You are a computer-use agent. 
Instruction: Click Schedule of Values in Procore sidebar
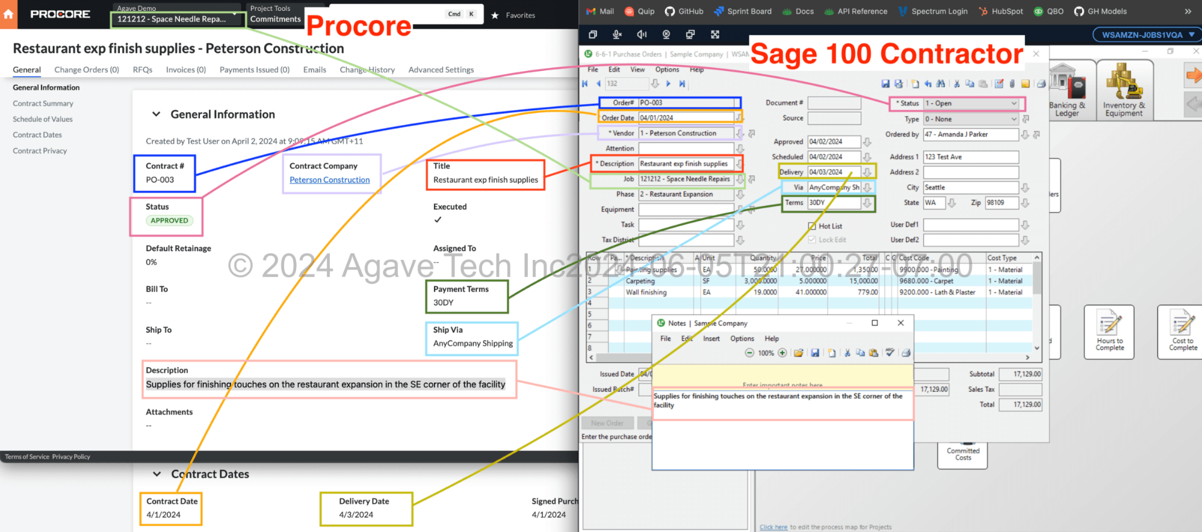click(43, 119)
